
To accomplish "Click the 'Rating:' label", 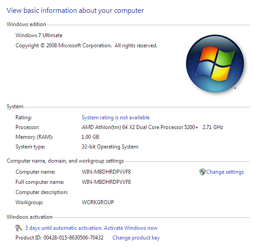I will click(23, 118).
